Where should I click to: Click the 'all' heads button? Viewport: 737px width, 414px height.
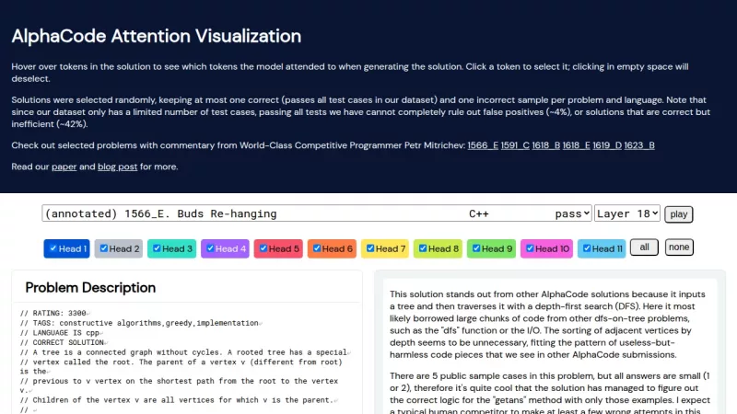645,247
